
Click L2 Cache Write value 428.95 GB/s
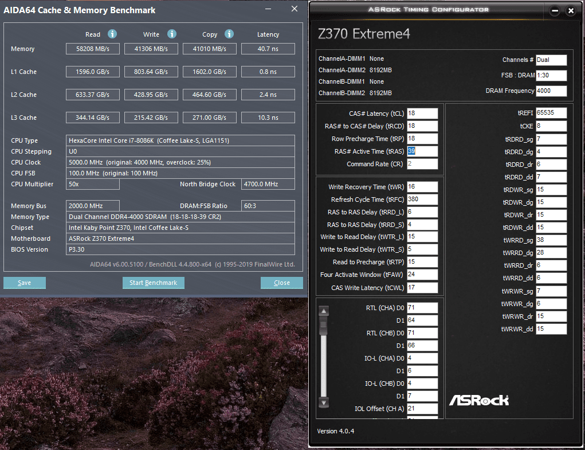tap(151, 95)
